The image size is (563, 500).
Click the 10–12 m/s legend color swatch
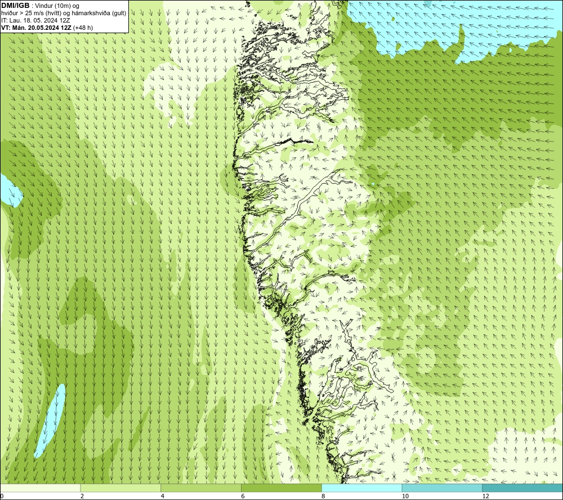pyautogui.click(x=443, y=488)
